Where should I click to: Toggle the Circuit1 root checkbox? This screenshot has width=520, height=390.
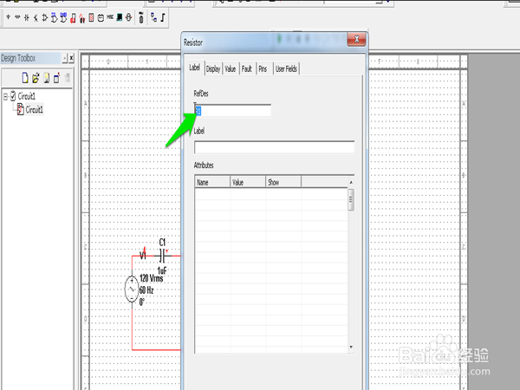pos(13,96)
